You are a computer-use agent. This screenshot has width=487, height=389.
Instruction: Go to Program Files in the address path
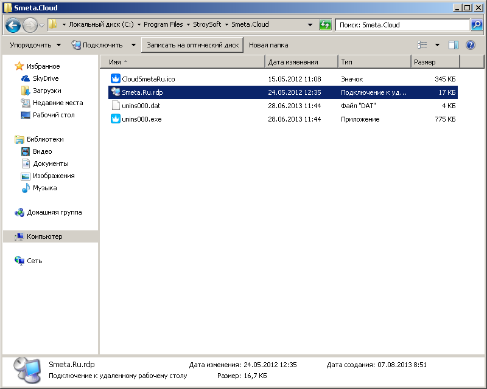click(x=163, y=24)
